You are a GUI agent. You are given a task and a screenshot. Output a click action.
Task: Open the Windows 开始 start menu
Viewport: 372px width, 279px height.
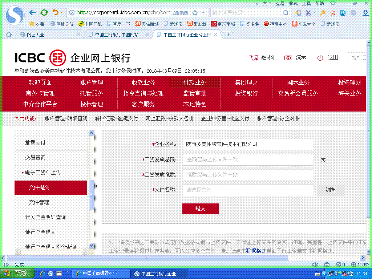[17, 274]
